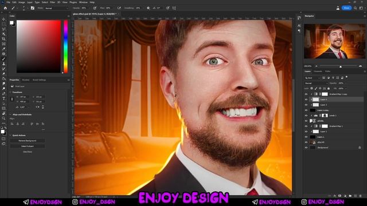
Task: Open the Filter menu
Action: [52, 2]
